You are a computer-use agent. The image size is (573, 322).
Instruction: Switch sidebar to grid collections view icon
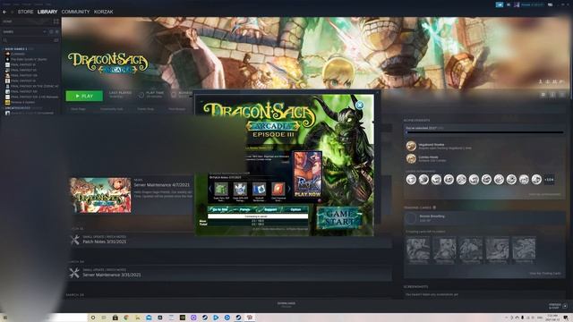click(x=56, y=21)
